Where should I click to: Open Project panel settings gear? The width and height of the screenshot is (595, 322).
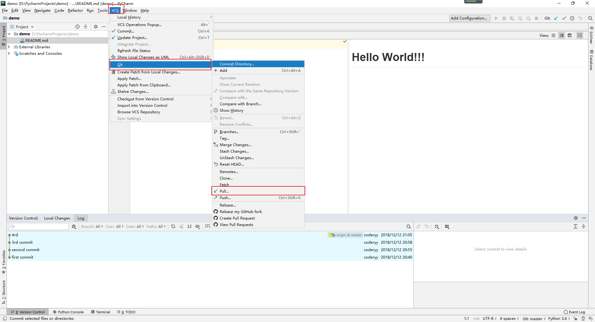click(96, 27)
